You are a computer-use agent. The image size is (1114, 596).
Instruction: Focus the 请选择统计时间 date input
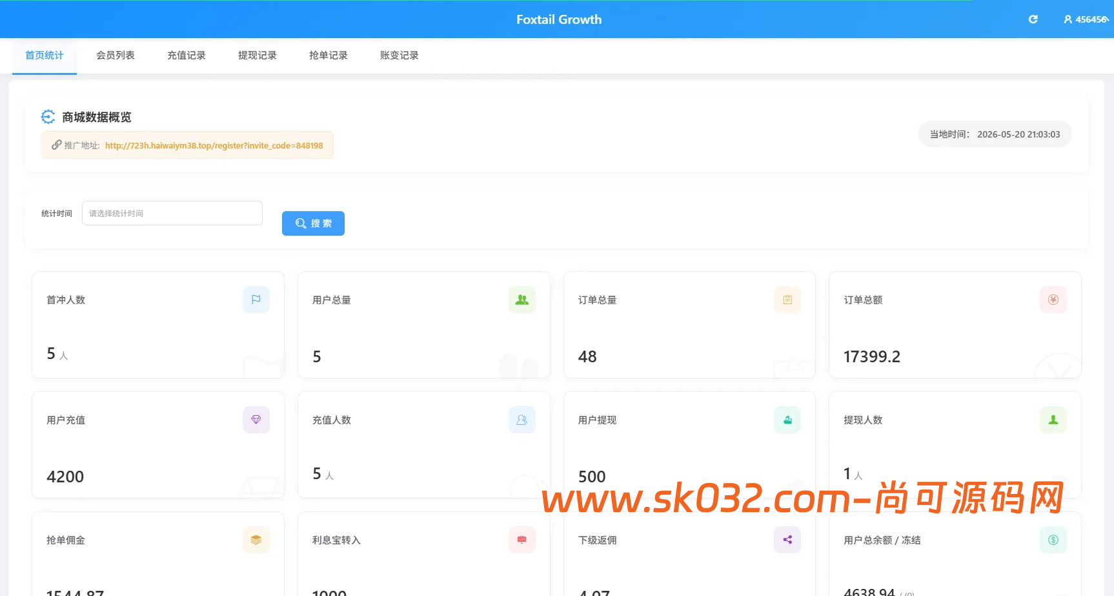coord(172,213)
